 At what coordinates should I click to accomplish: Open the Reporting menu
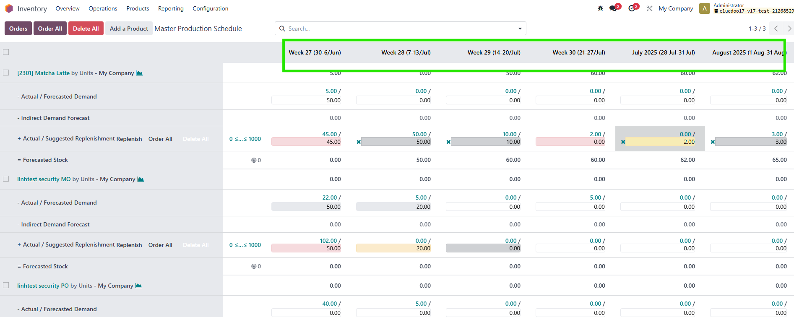171,8
